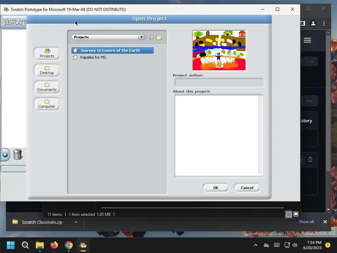Confirm with the OK button
The height and width of the screenshot is (253, 337).
point(216,187)
